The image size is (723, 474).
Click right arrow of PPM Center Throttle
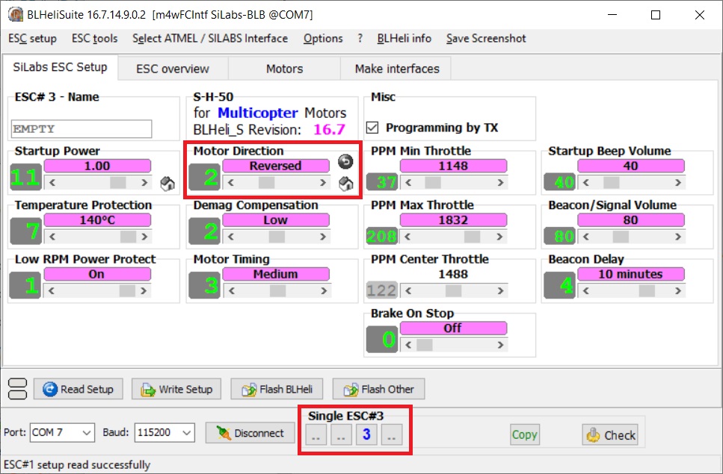pyautogui.click(x=500, y=291)
